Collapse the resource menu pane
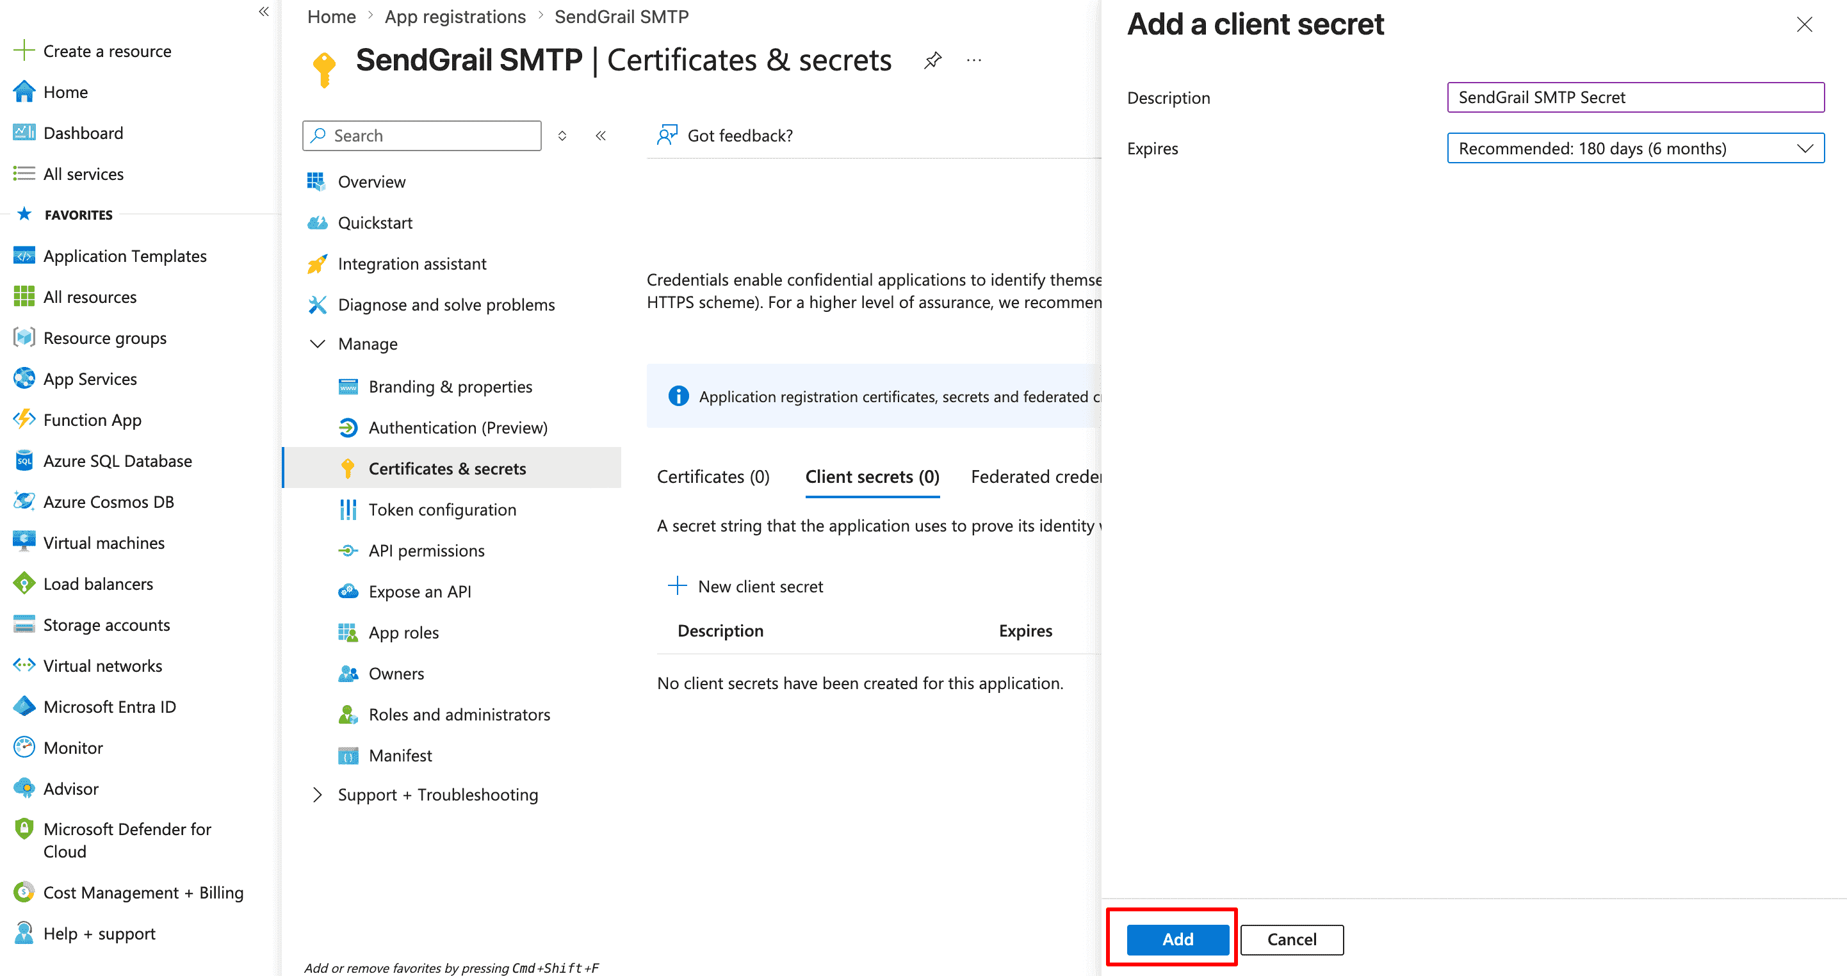The image size is (1847, 976). pos(601,136)
